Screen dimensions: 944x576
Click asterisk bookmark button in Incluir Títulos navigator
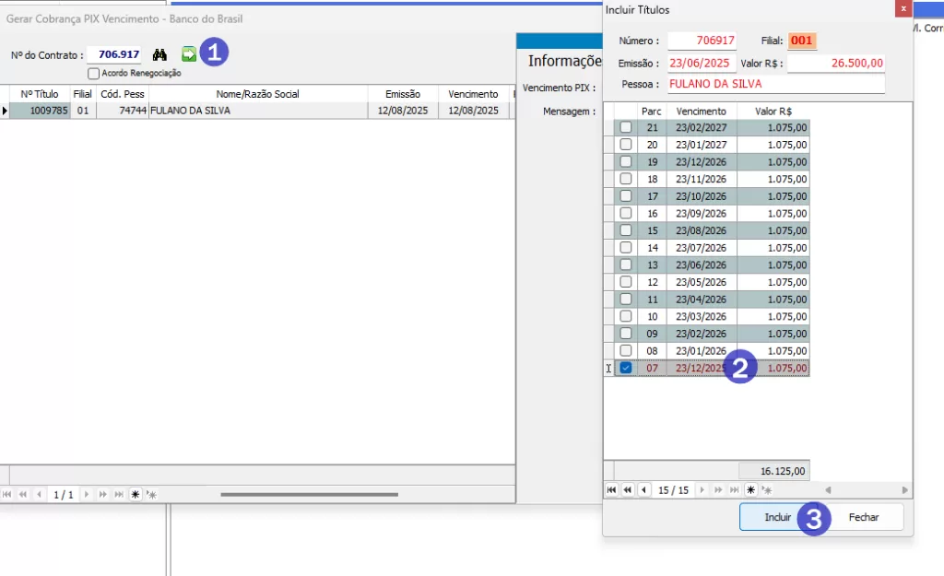coord(750,490)
